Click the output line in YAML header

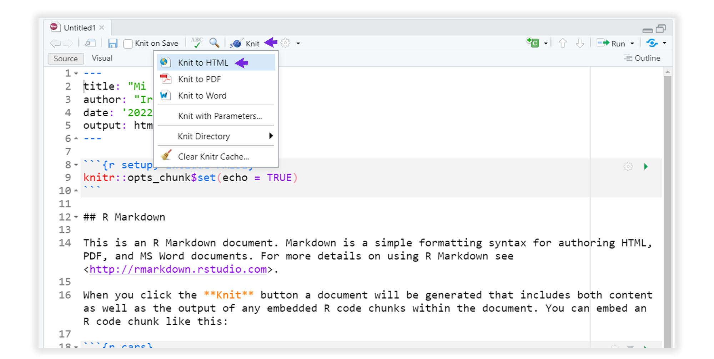click(118, 125)
